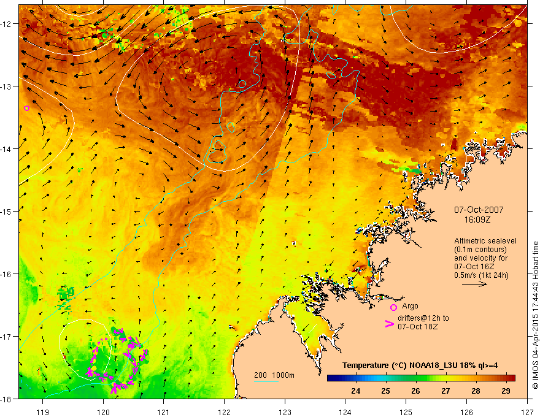
Task: Click the longitude axis label 127
Action: point(527,412)
